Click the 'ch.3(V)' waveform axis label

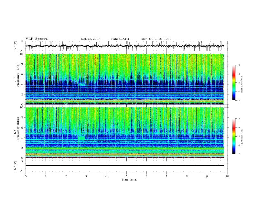point(16,166)
